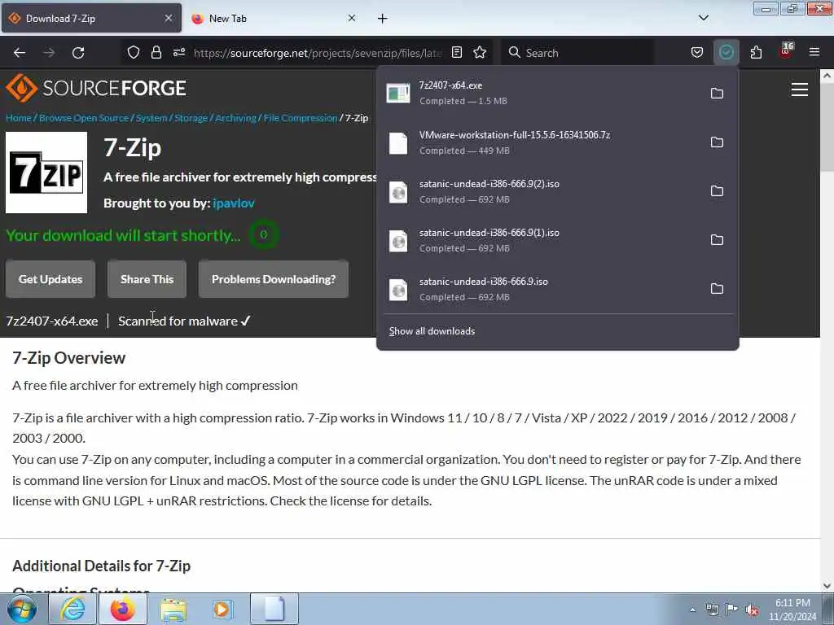Switch to the Download 7-Zip tab
The width and height of the screenshot is (834, 625).
point(91,18)
